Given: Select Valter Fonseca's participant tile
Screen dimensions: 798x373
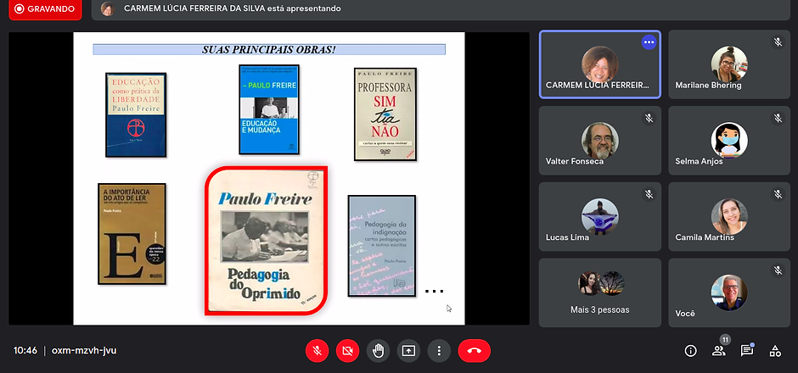Looking at the screenshot, I should pos(600,140).
